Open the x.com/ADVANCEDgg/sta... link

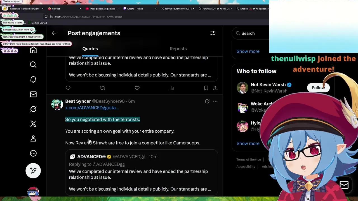pyautogui.click(x=92, y=108)
